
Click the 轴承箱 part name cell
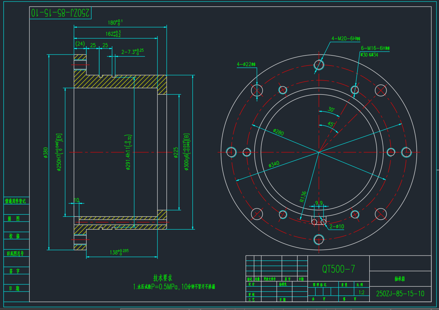399,279
